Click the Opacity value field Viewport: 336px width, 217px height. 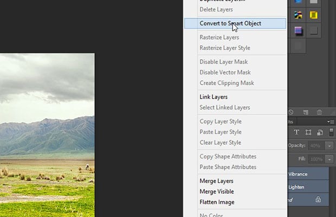[316, 146]
